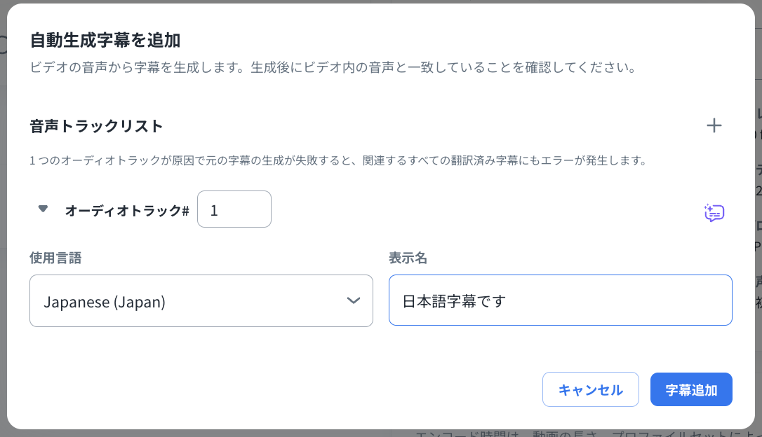Viewport: 762px width, 437px height.
Task: Click the 字幕追加 button
Action: tap(691, 390)
